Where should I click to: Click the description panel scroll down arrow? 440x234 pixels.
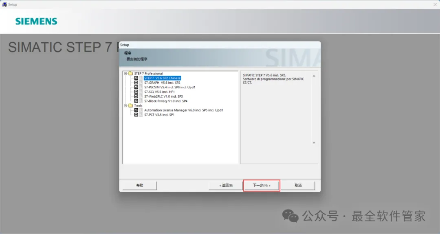click(314, 143)
